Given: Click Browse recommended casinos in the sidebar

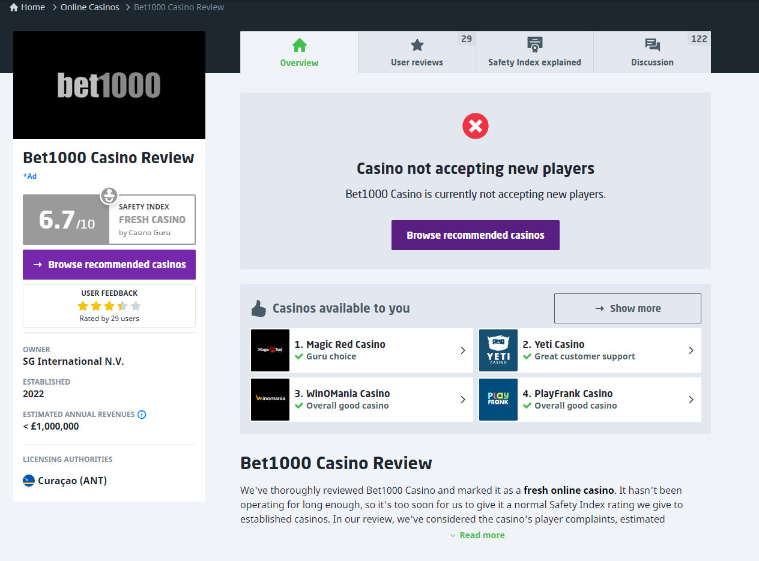Looking at the screenshot, I should click(x=109, y=265).
